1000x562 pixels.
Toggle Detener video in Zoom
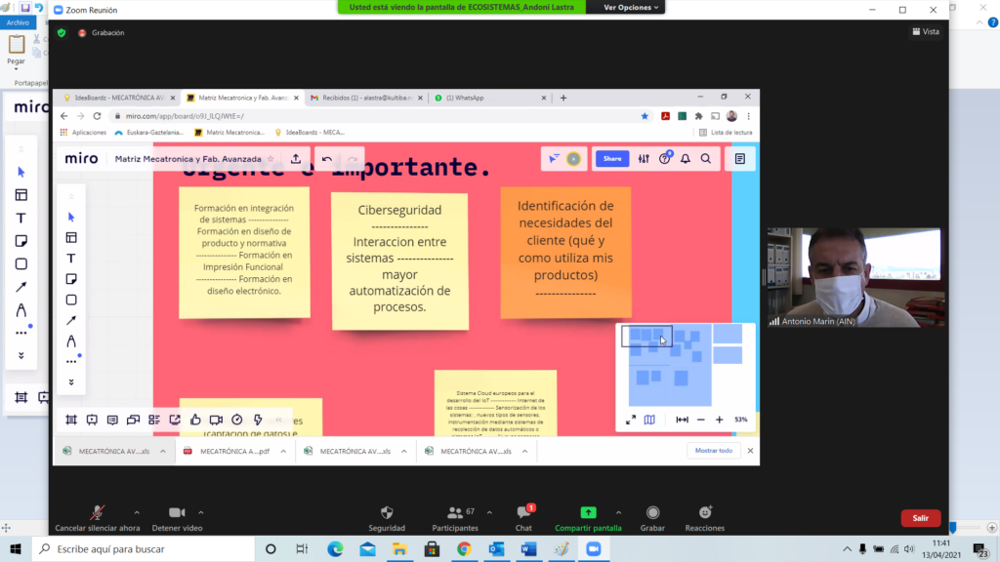coord(177,513)
